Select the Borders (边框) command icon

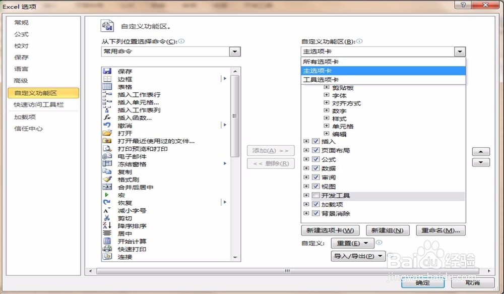tap(107, 79)
